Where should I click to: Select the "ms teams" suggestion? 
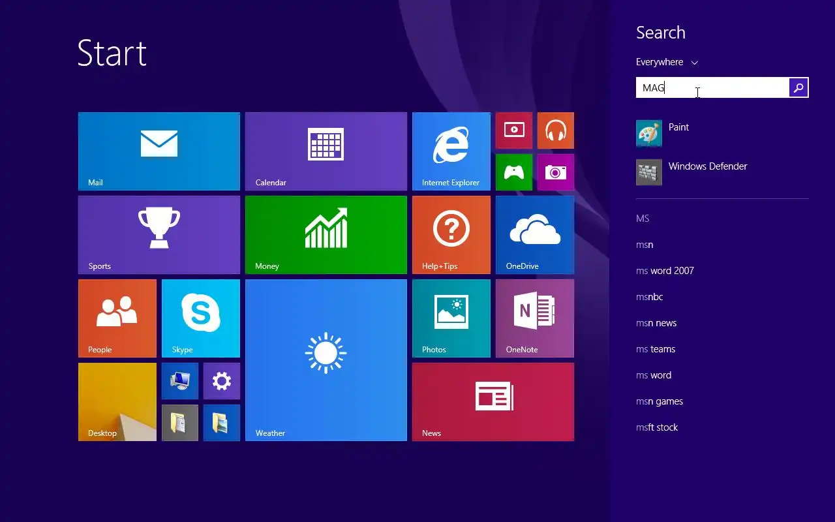pos(656,349)
